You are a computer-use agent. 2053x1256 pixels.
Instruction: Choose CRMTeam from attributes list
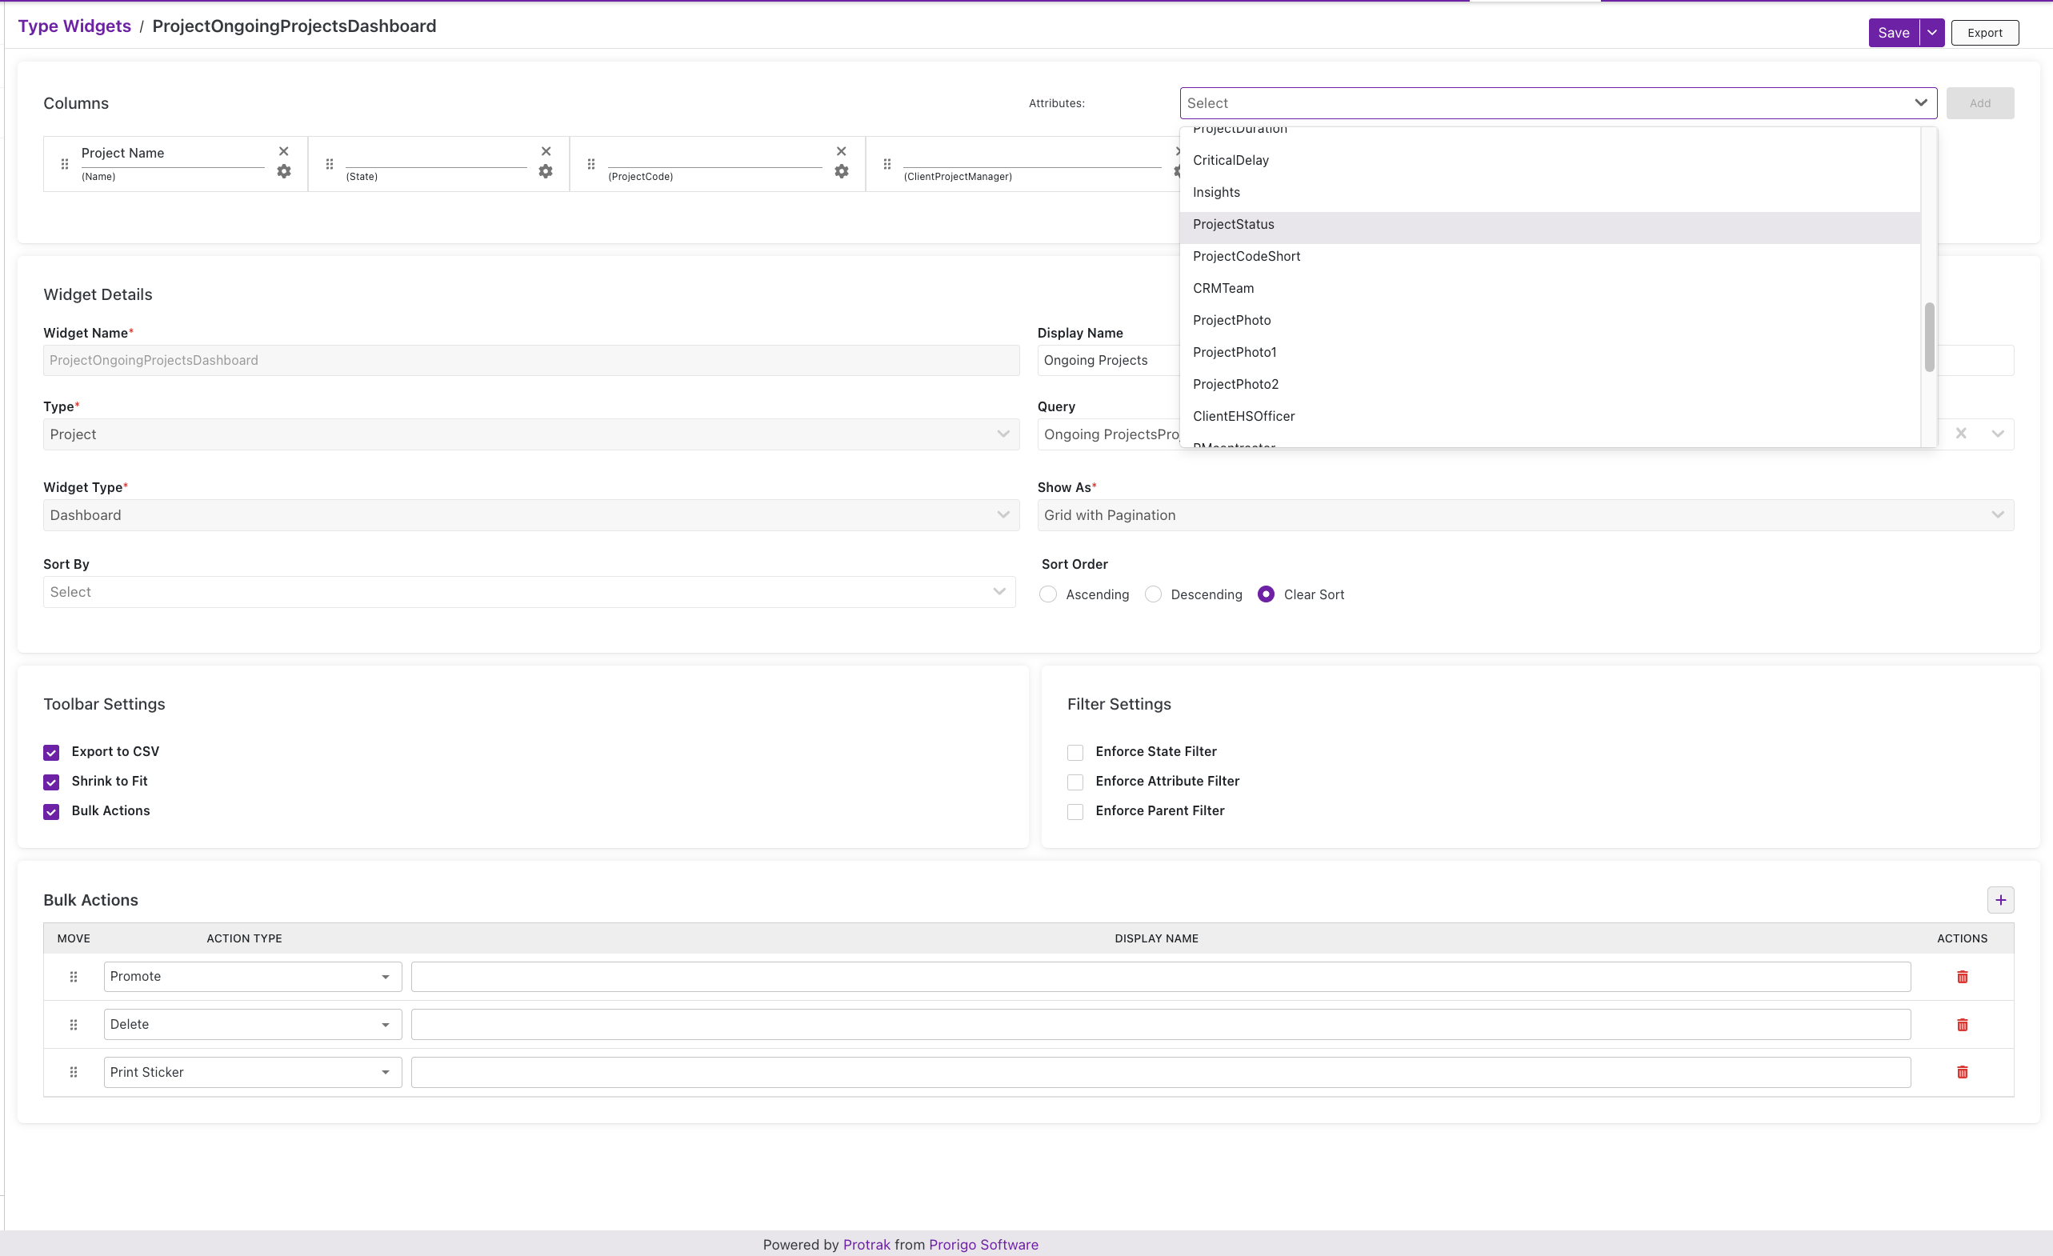tap(1550, 288)
